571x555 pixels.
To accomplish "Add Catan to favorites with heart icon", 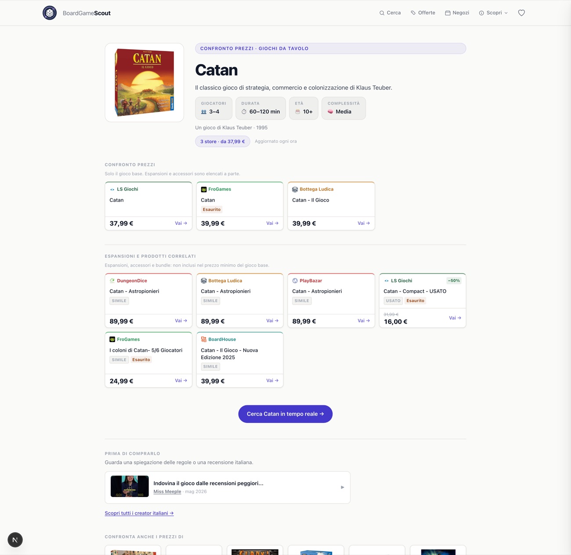I will [521, 13].
